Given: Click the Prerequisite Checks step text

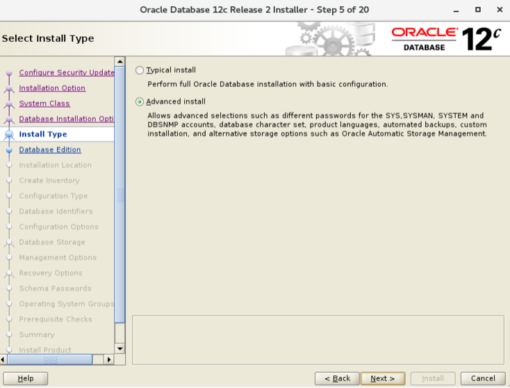Looking at the screenshot, I should [x=56, y=319].
